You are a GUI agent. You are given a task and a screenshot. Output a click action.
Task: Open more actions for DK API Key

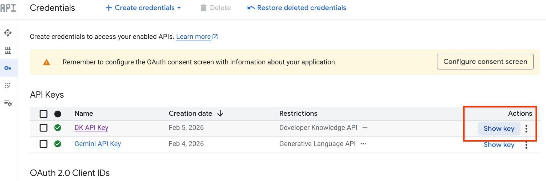(526, 129)
